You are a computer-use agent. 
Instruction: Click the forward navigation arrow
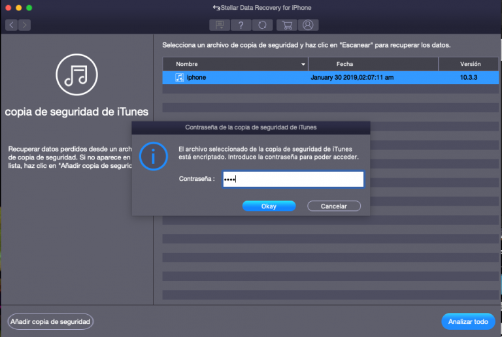[24, 25]
